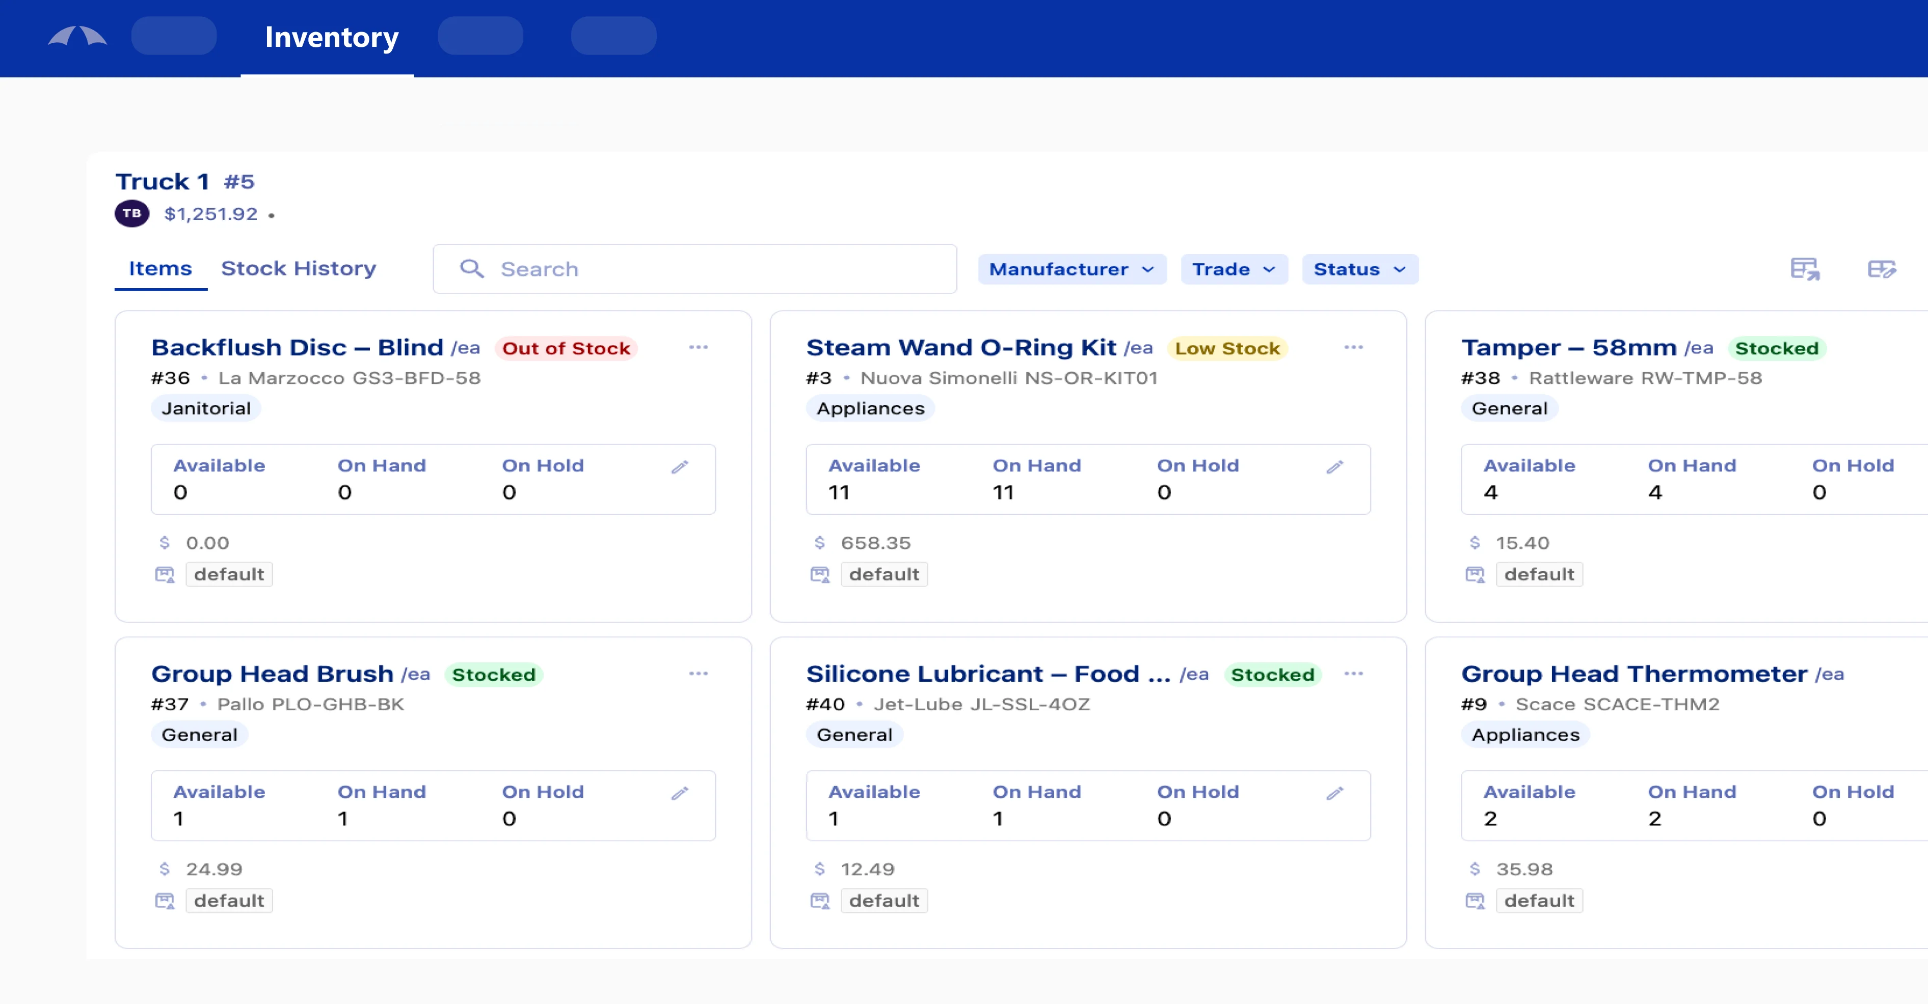Click the Janitorial trade tag
1928x1004 pixels.
[206, 408]
